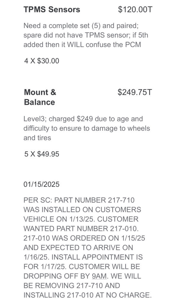
Task: Tap the WANTED PART NUMBER 217-010 text
Action: coord(81,229)
